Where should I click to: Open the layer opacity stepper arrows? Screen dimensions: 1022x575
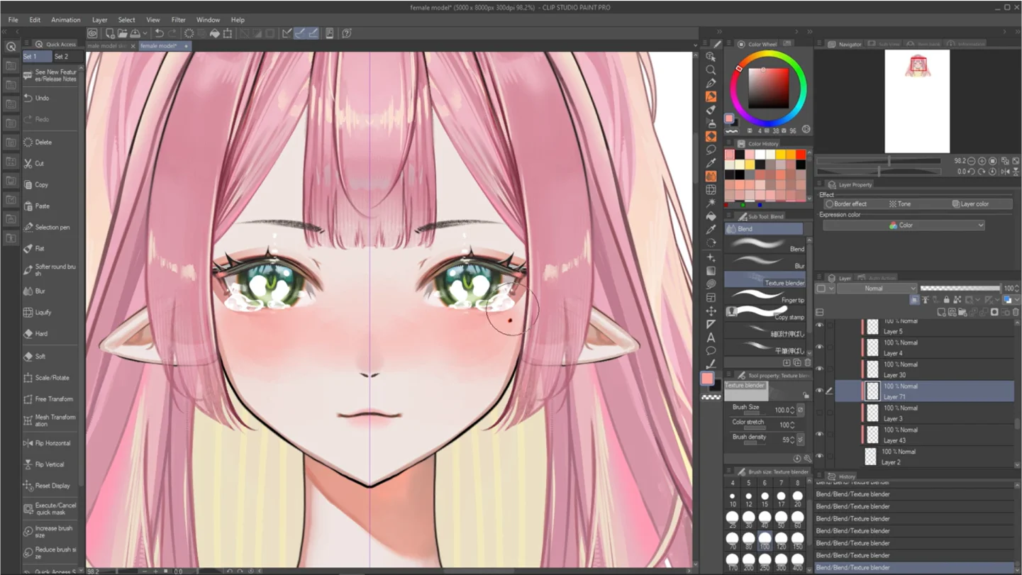click(x=1017, y=289)
